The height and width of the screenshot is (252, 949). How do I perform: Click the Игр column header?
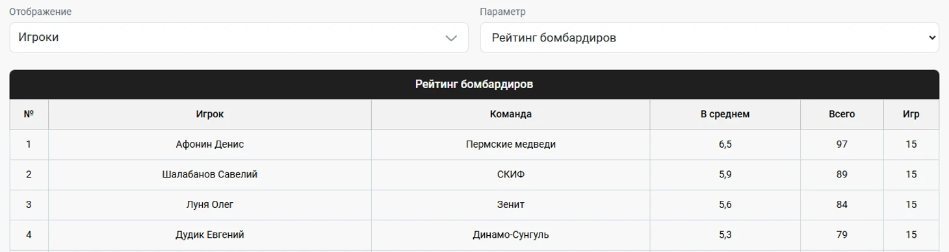pos(911,114)
